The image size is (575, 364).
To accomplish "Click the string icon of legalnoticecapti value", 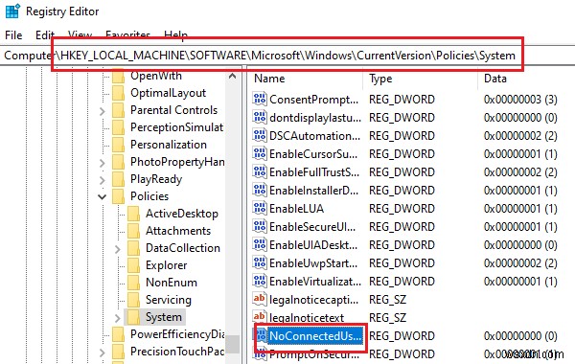I will click(260, 299).
